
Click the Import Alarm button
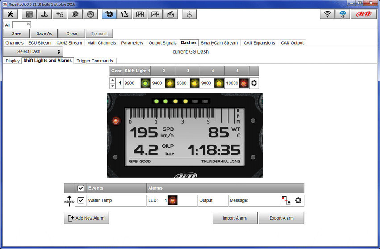click(x=235, y=218)
